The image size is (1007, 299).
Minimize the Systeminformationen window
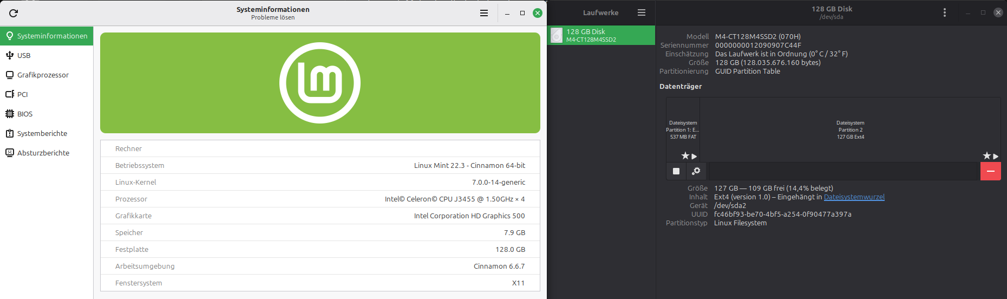[507, 13]
